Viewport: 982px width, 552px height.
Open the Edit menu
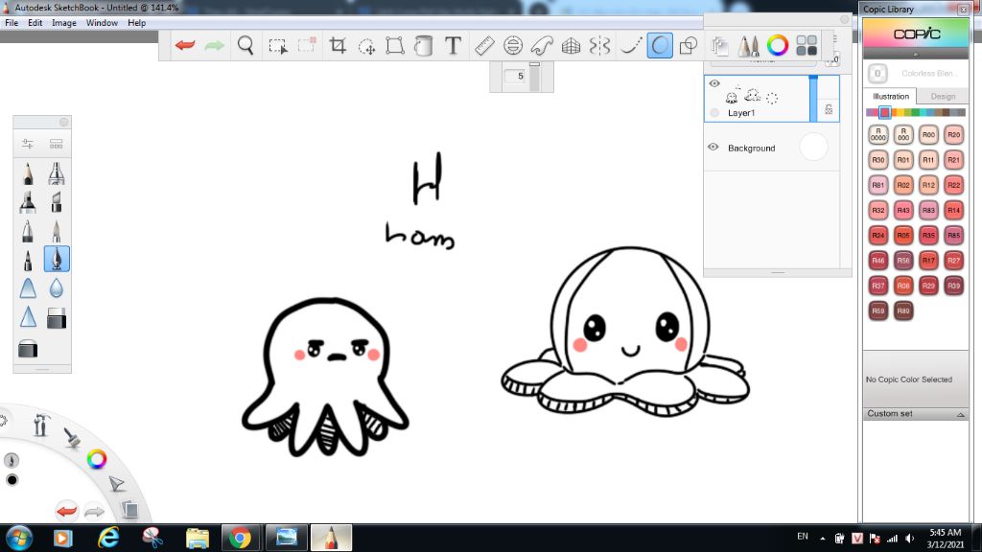(x=35, y=23)
